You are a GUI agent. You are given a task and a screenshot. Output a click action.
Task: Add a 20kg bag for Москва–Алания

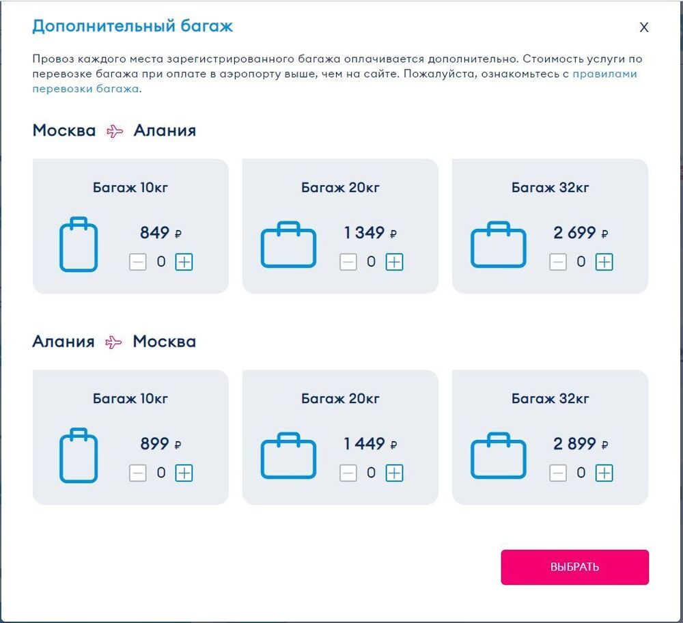coord(394,262)
